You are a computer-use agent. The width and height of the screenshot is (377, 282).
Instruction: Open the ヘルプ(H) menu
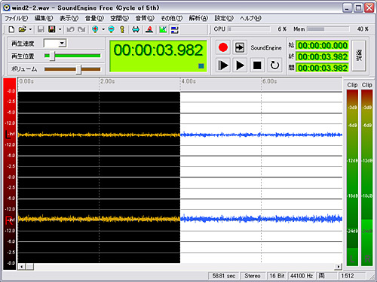[250, 18]
